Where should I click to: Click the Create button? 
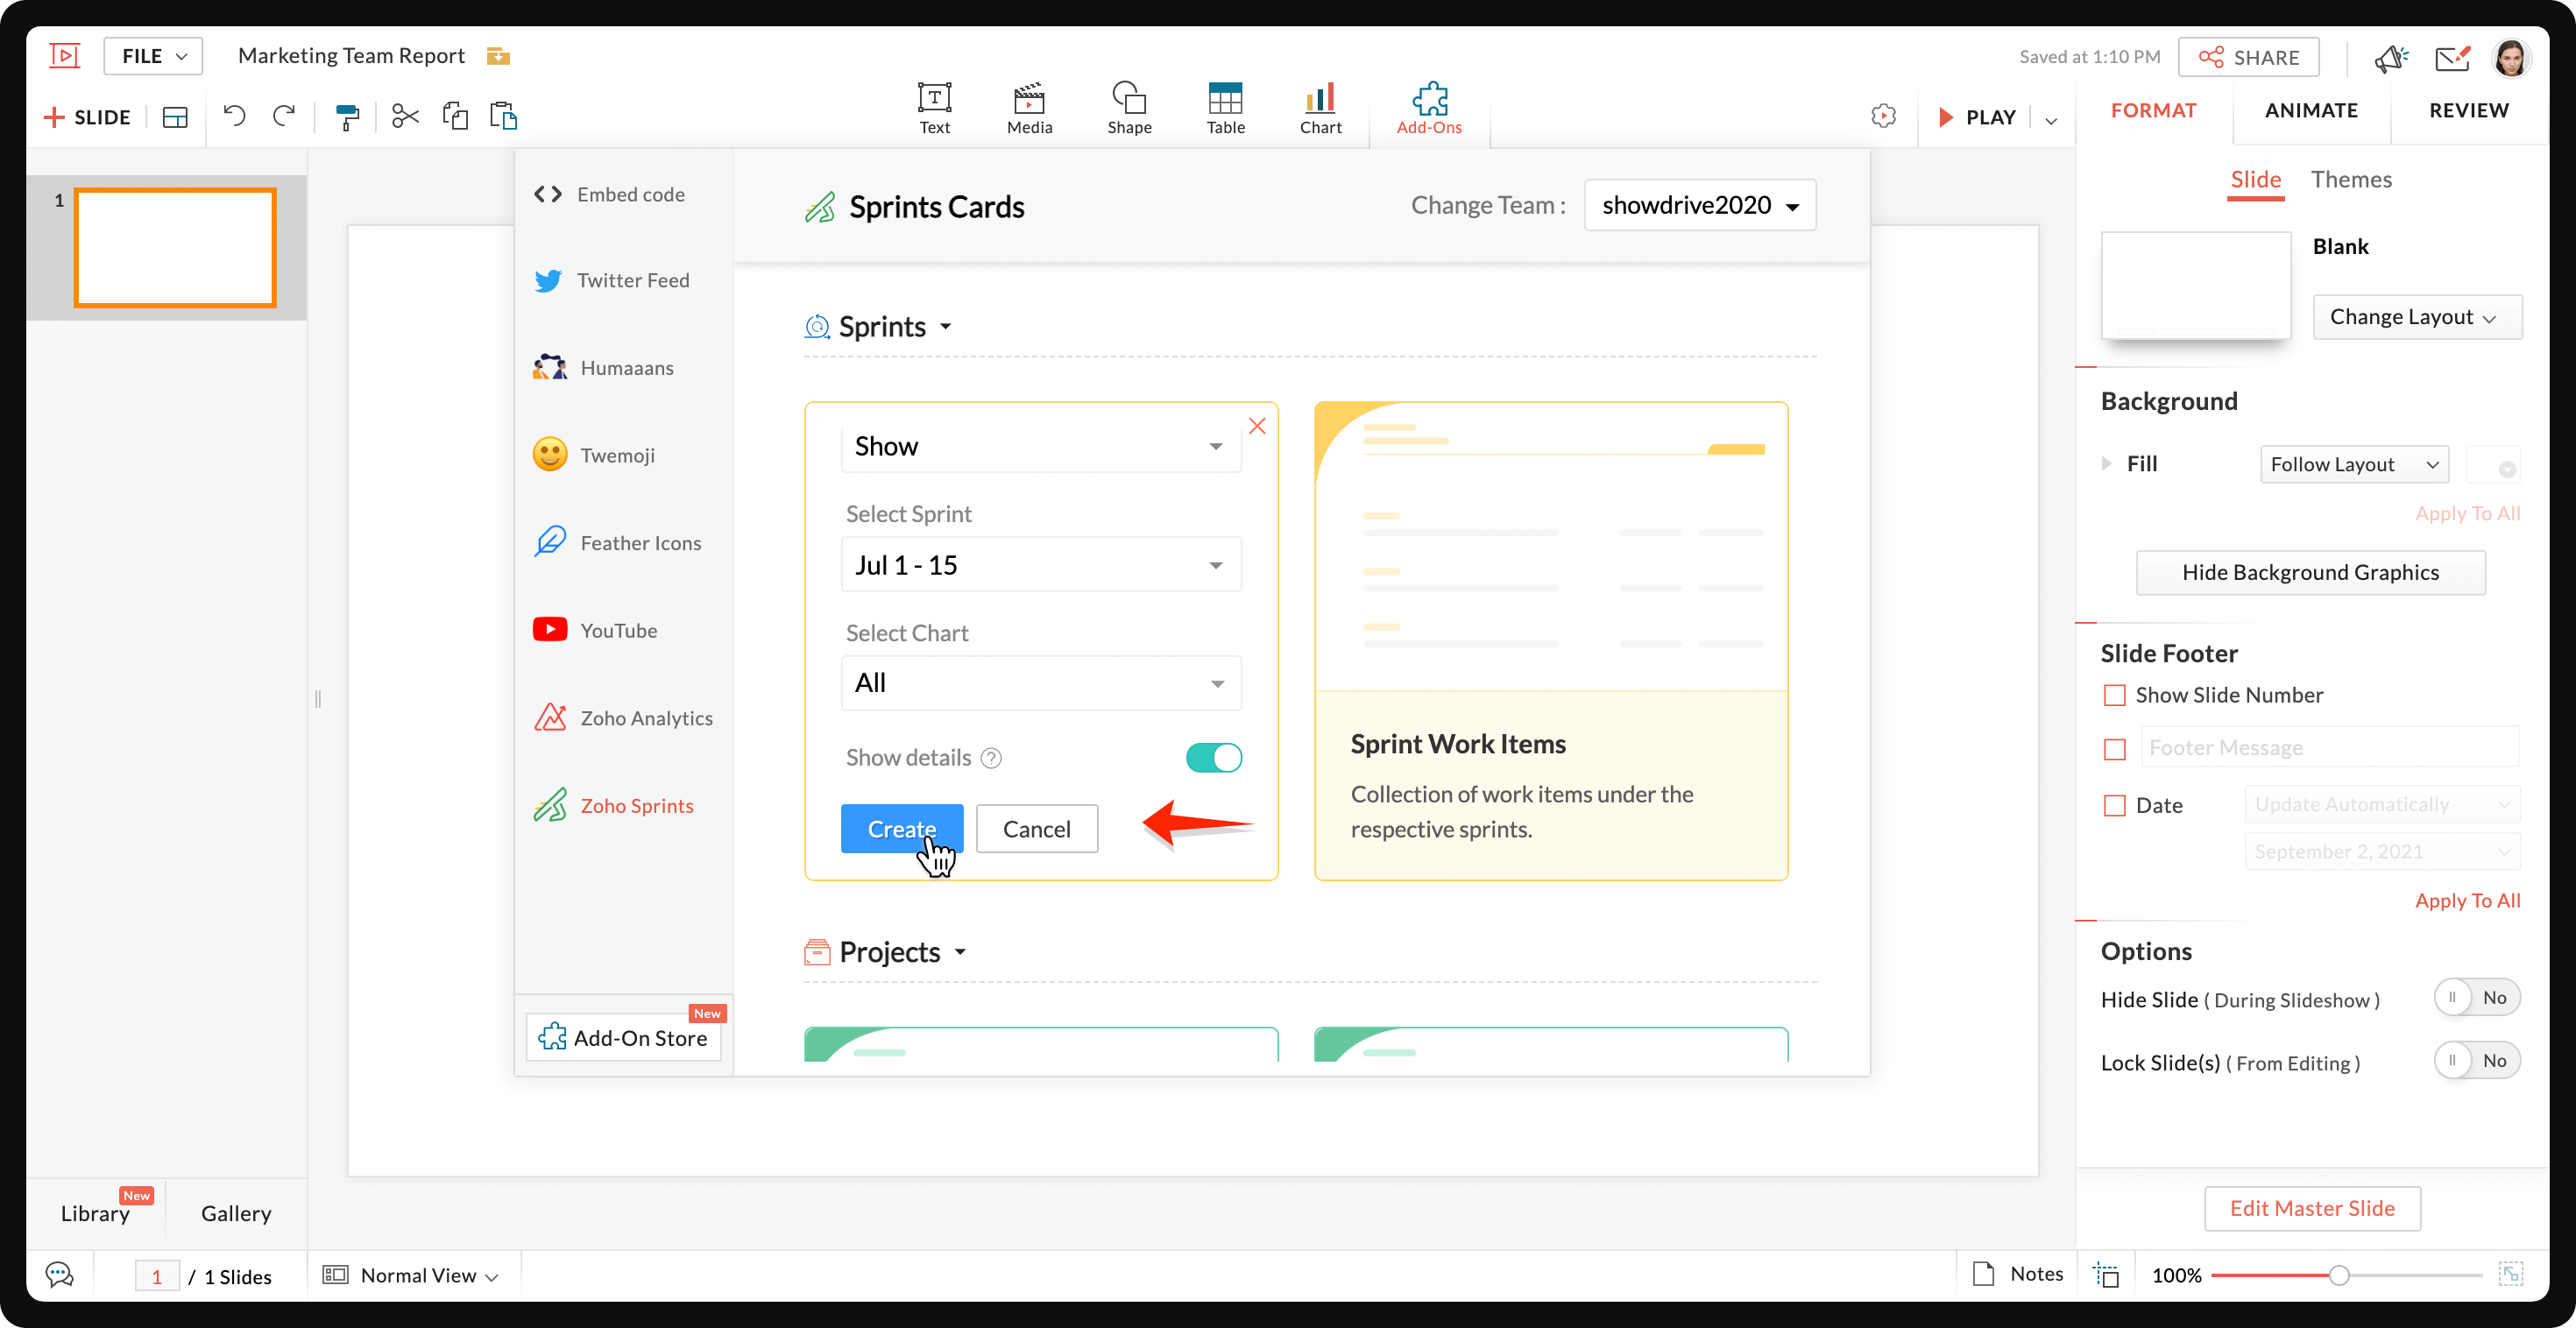(901, 828)
